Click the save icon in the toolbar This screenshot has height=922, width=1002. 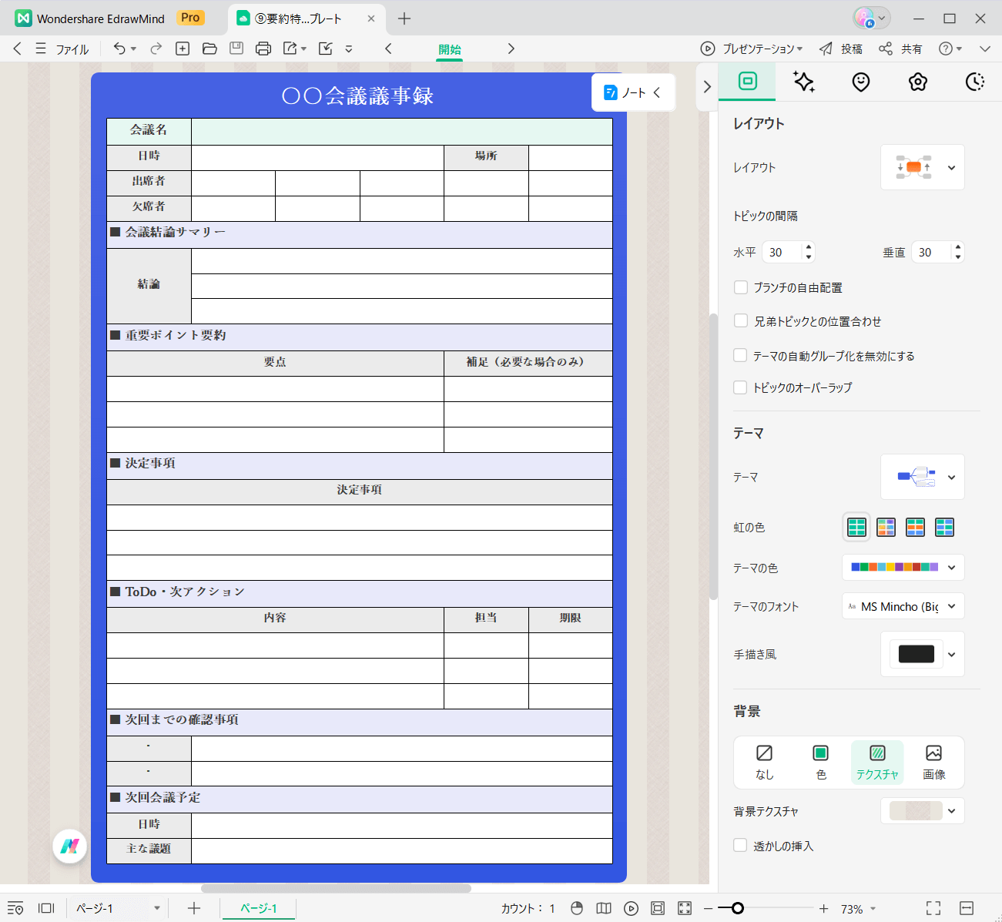[236, 49]
